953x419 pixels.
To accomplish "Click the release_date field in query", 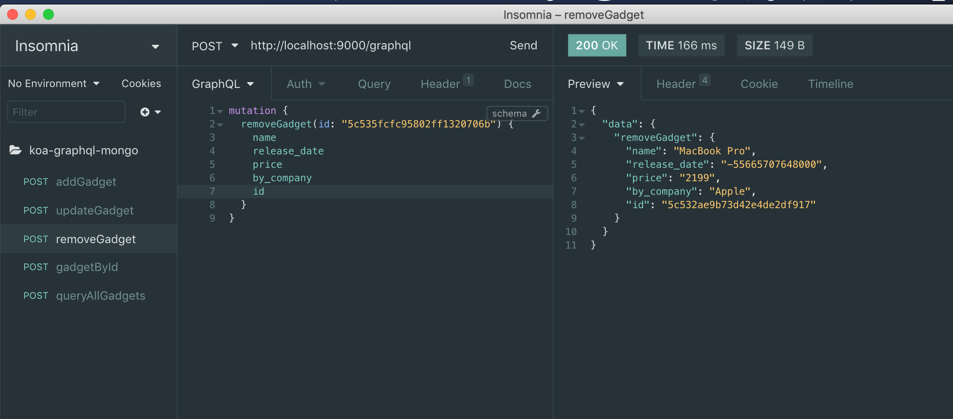I will (x=288, y=151).
